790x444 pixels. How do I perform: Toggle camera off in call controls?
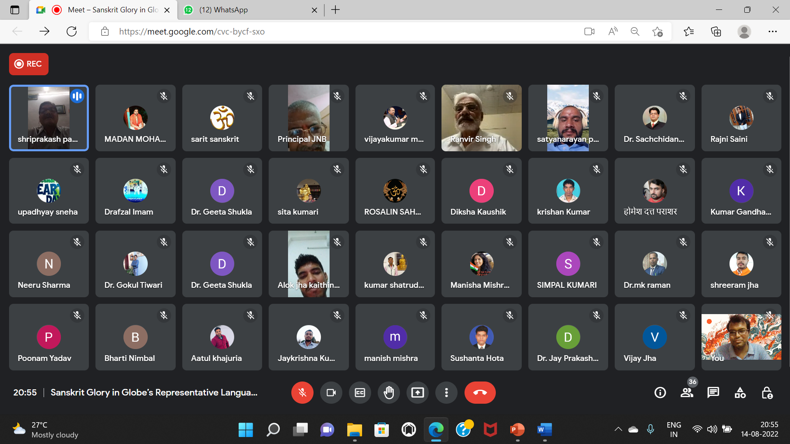pyautogui.click(x=331, y=393)
